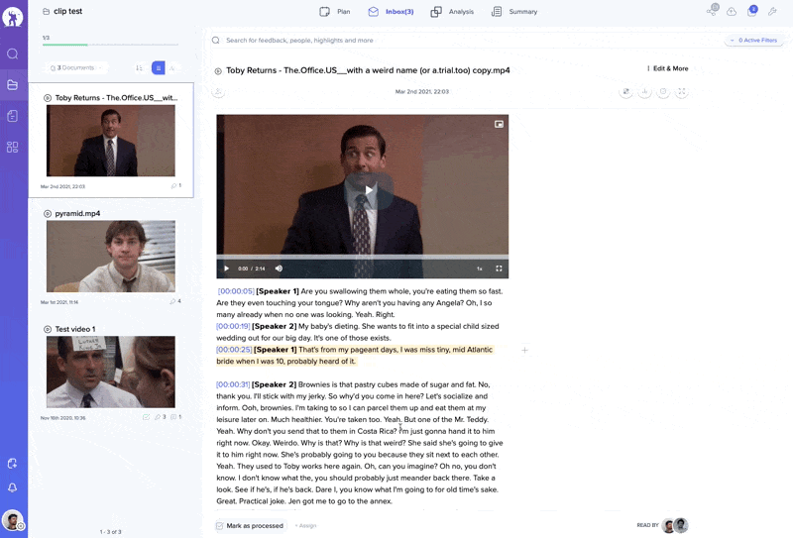Image resolution: width=793 pixels, height=538 pixels.
Task: Open the project settings wrench icon
Action: coord(772,11)
